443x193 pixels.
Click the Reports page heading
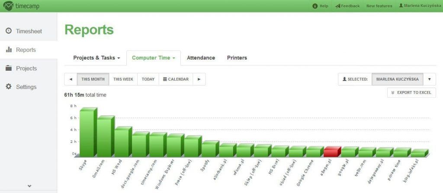click(x=89, y=30)
